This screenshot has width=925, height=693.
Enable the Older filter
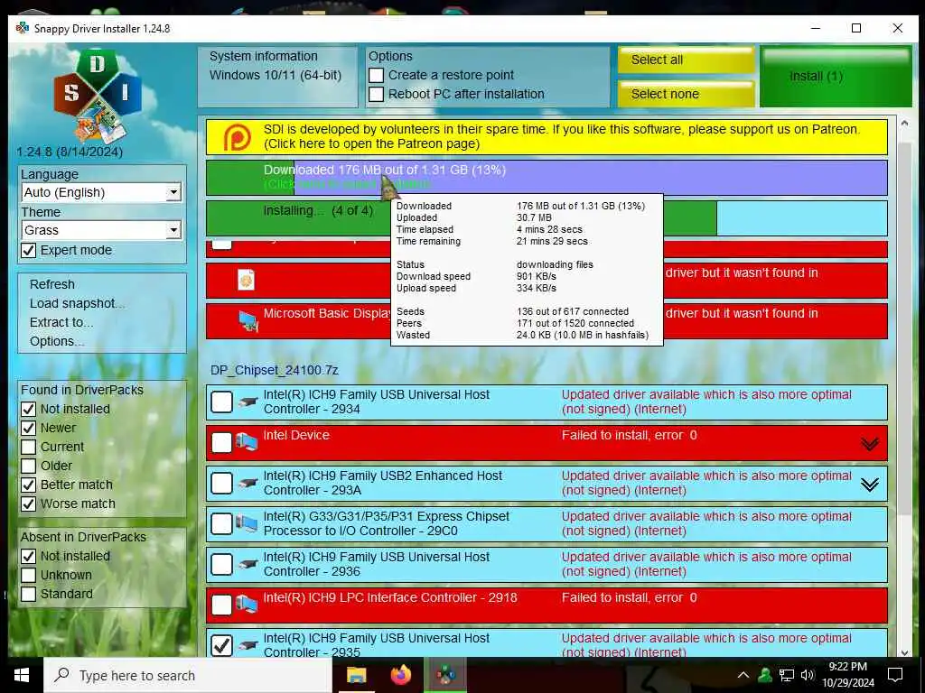pos(28,466)
